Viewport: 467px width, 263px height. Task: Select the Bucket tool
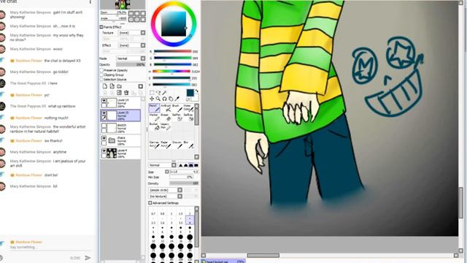tap(154, 126)
